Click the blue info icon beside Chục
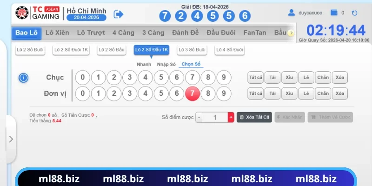Image resolution: width=372 pixels, height=186 pixels. (24, 78)
